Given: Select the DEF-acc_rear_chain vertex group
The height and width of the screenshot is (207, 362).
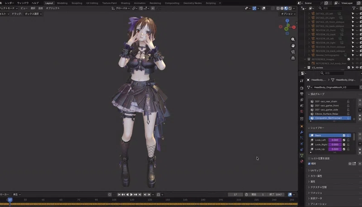Looking at the screenshot, I should 330,101.
